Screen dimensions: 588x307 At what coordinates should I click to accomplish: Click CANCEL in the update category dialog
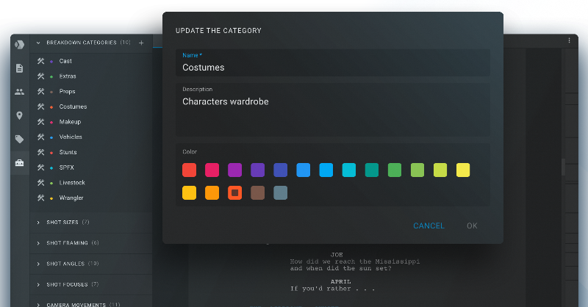[x=429, y=225]
